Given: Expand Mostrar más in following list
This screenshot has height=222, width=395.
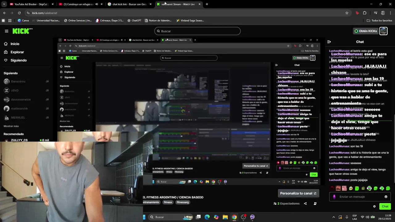Looking at the screenshot, I should click(x=11, y=126).
